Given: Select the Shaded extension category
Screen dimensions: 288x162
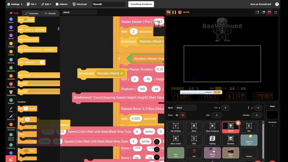Looking at the screenshot, I should pyautogui.click(x=11, y=101).
